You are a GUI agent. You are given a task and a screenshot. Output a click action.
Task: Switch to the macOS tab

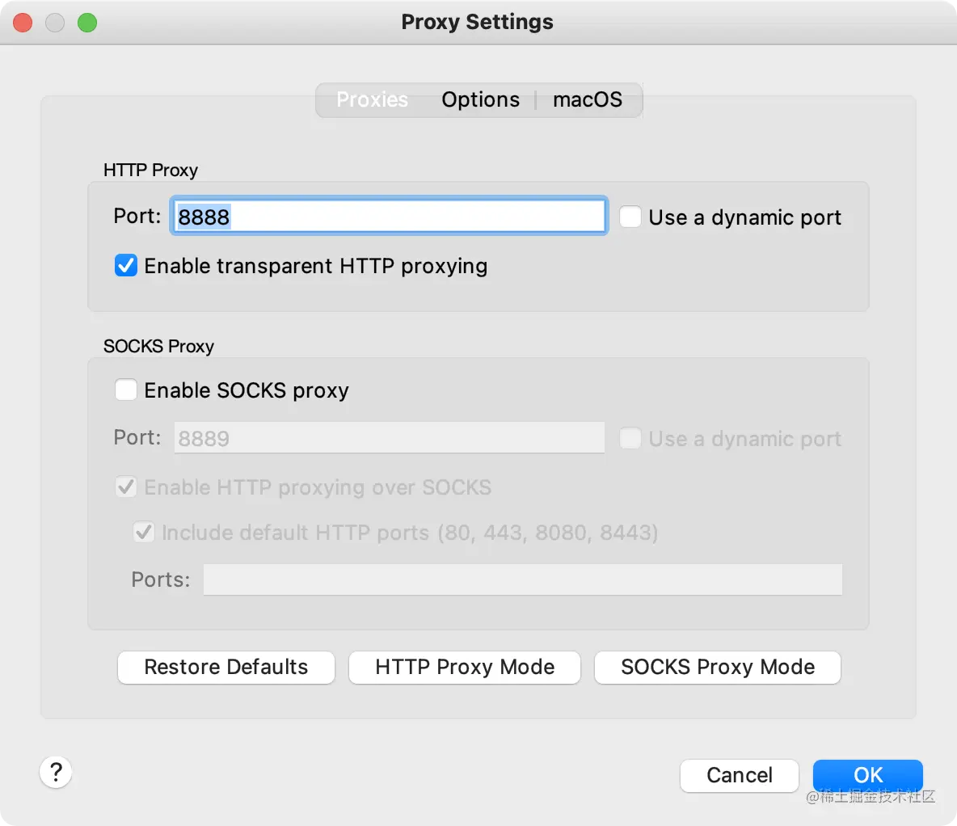(588, 99)
